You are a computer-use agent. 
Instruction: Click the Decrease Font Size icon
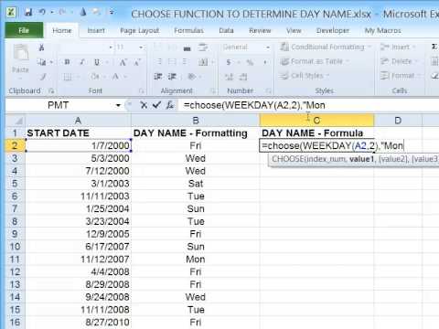(x=137, y=62)
